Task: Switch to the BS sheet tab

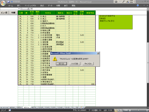Action: coord(77,108)
